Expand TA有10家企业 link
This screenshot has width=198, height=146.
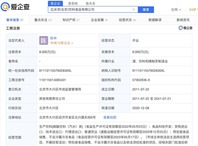(62, 43)
